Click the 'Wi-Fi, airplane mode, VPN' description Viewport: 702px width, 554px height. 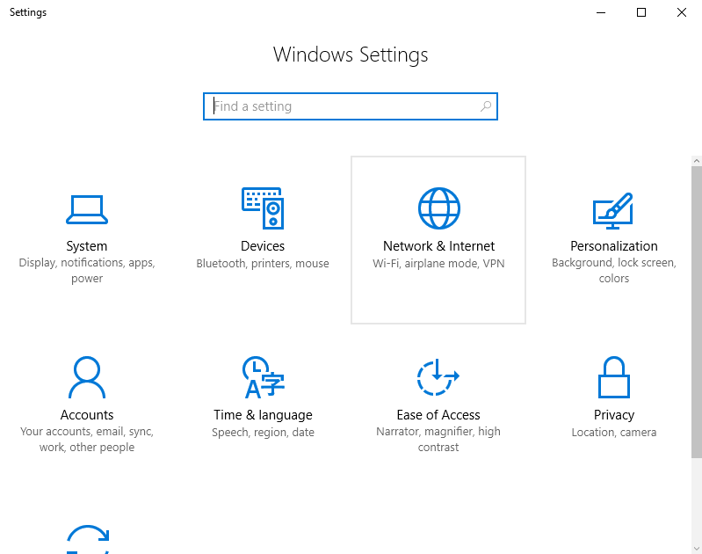pos(438,263)
